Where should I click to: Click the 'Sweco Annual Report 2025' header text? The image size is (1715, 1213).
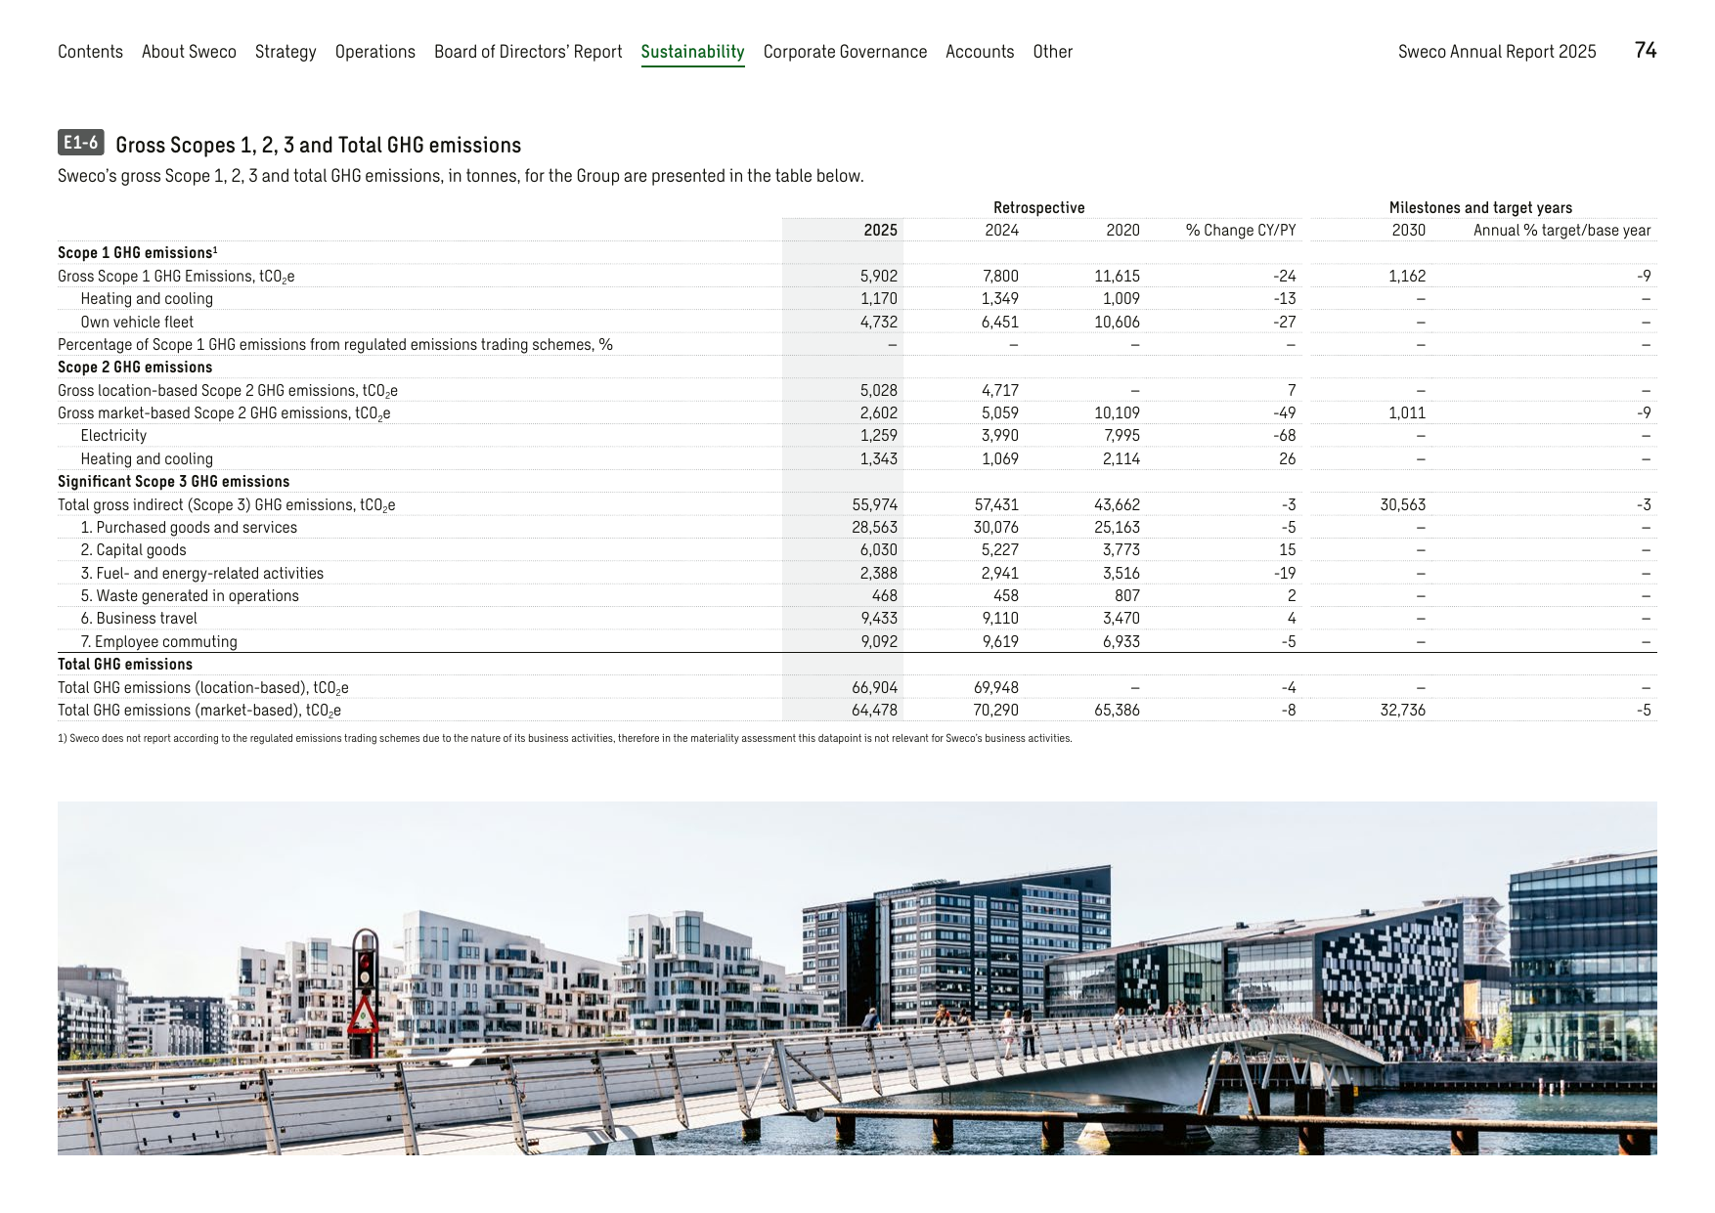[1497, 52]
